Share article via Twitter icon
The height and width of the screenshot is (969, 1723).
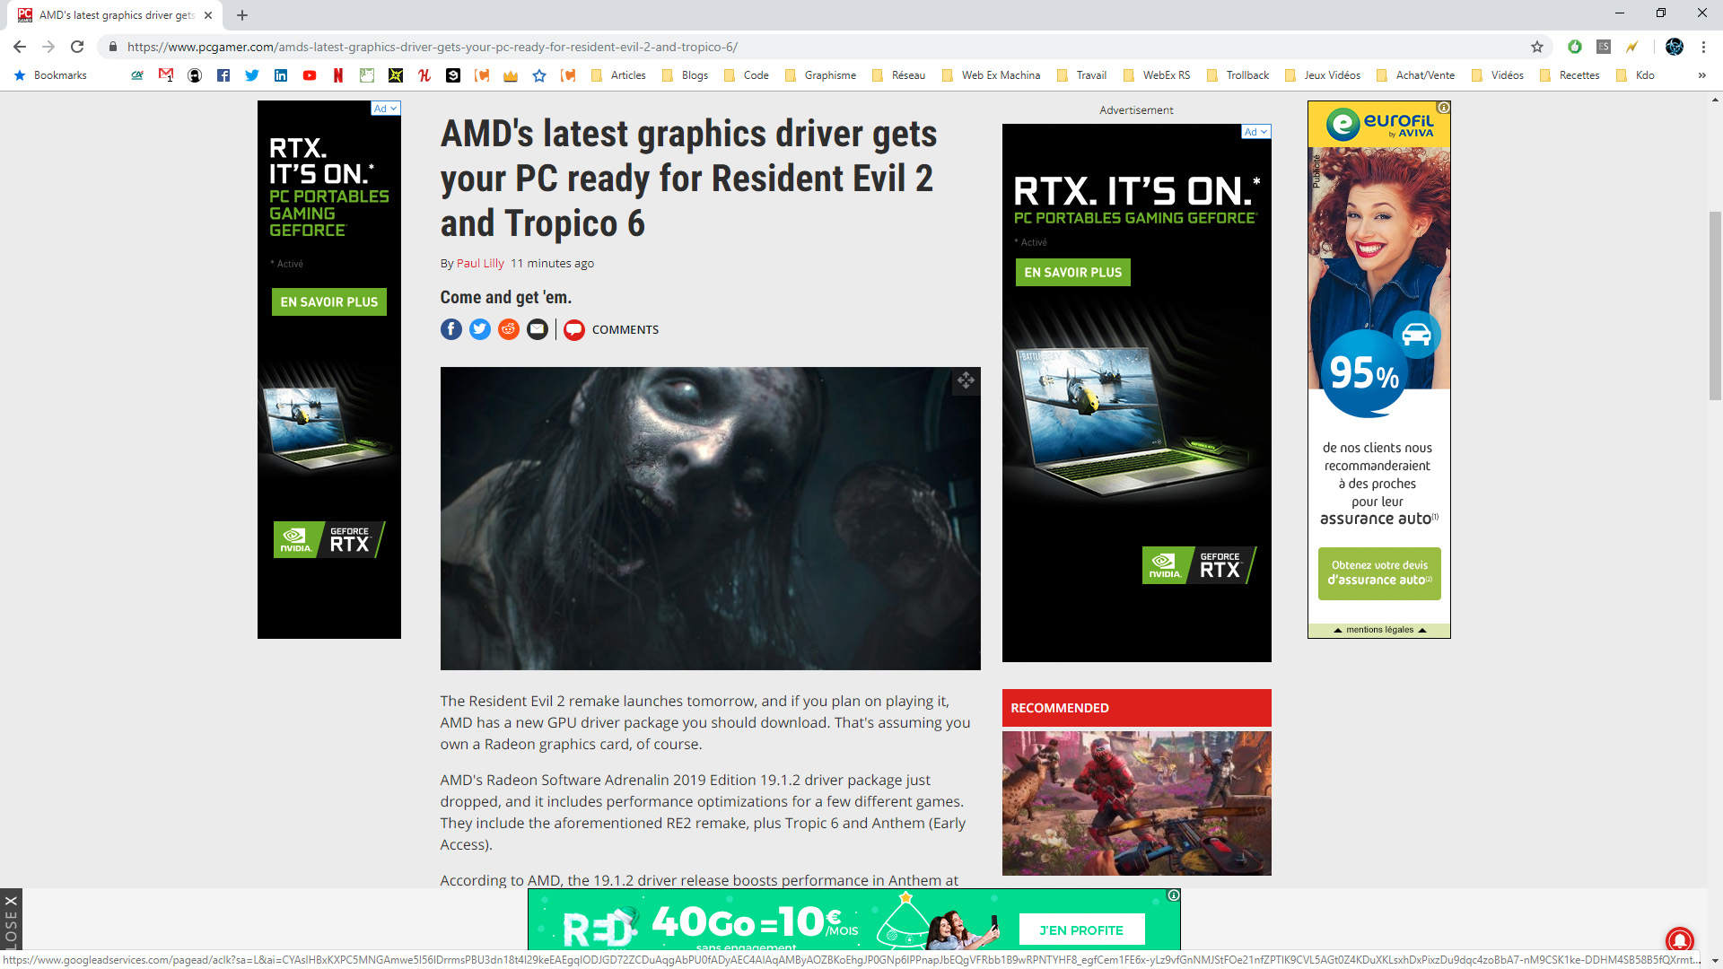(x=480, y=329)
